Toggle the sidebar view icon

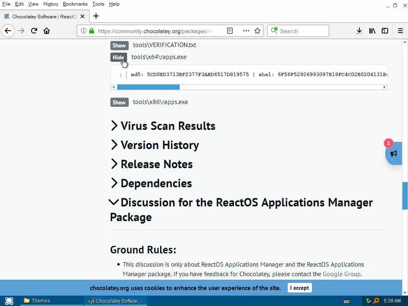pos(385,31)
